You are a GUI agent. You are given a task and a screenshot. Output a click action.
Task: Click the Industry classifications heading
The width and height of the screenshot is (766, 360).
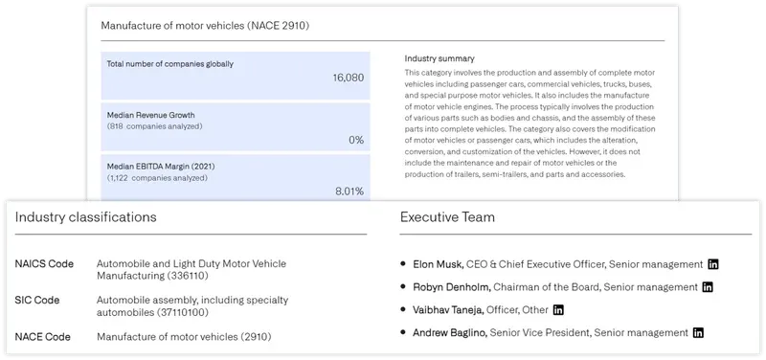[x=86, y=217]
